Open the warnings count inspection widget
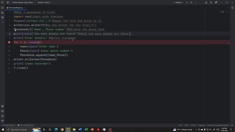Viewport: 235px width, 132px height. pyautogui.click(x=222, y=12)
